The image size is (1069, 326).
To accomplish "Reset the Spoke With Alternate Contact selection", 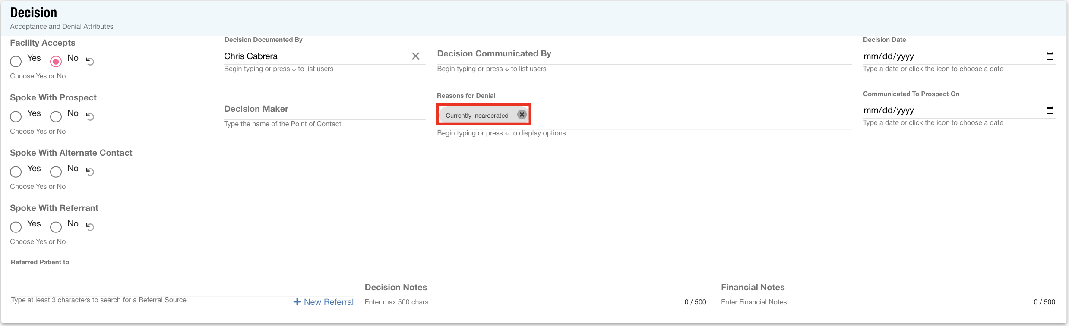I will coord(90,172).
